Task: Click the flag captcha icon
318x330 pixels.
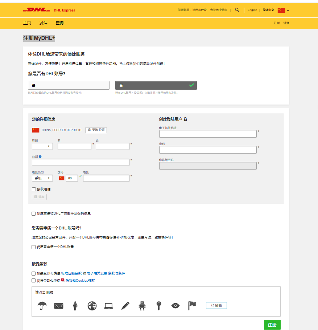Action: pyautogui.click(x=192, y=306)
